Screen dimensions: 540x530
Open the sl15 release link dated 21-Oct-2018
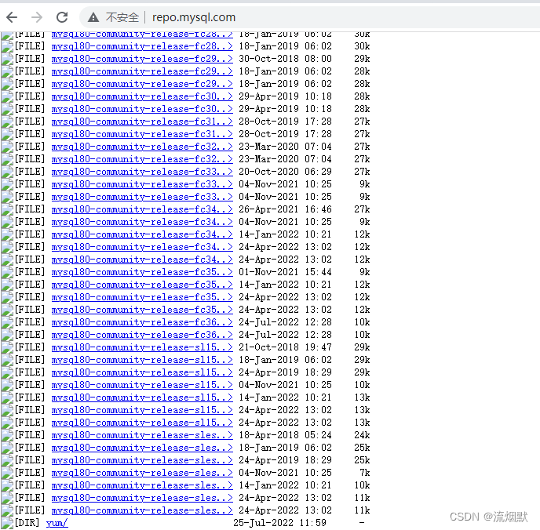click(142, 347)
